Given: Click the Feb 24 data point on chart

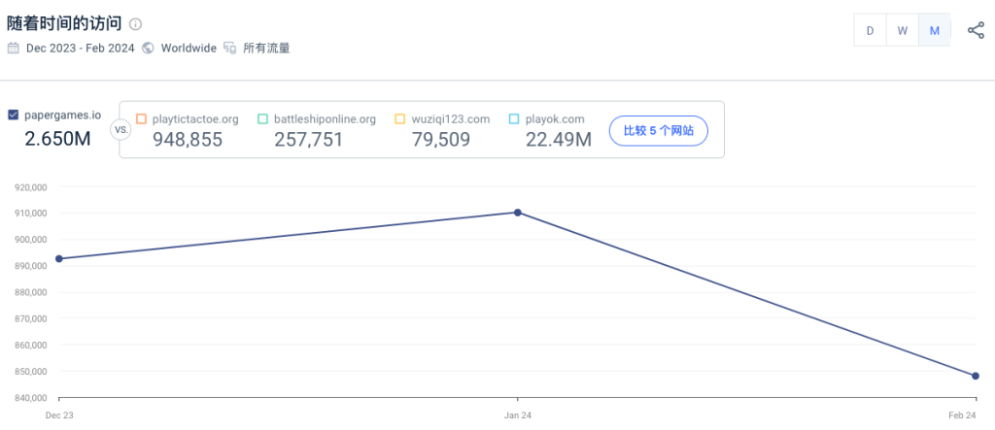Looking at the screenshot, I should click(976, 376).
